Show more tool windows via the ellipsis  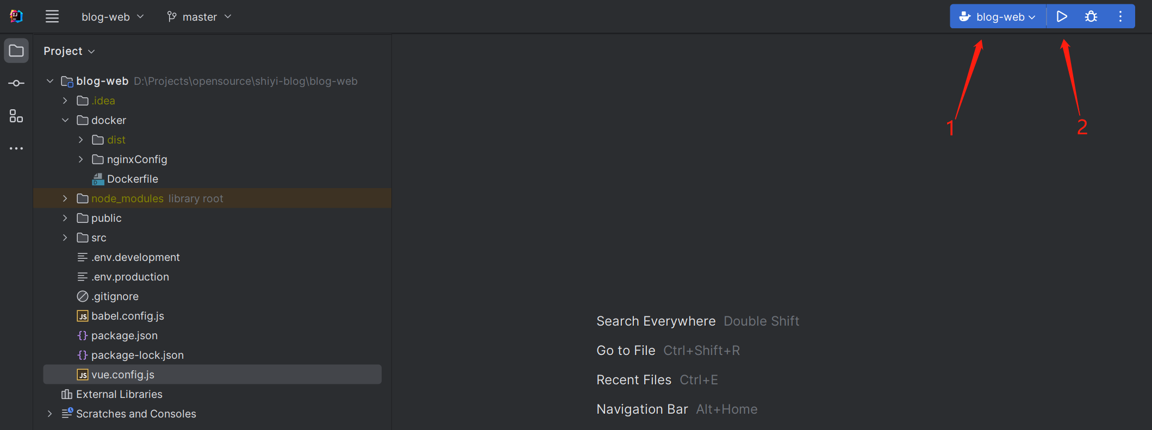click(16, 148)
